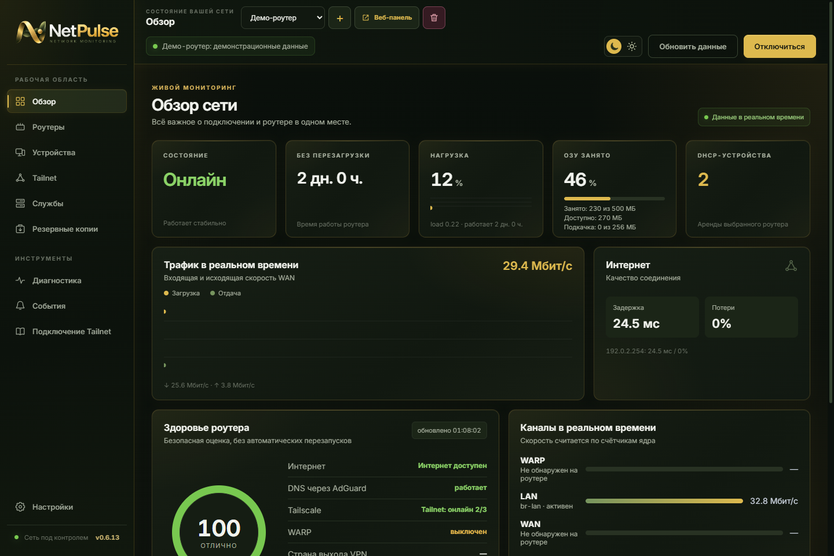Open the Демо-роутер router dropdown
The height and width of the screenshot is (556, 834).
pos(283,18)
